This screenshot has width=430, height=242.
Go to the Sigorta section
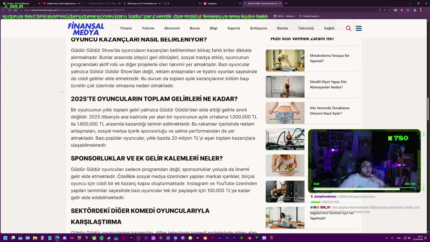(x=233, y=28)
